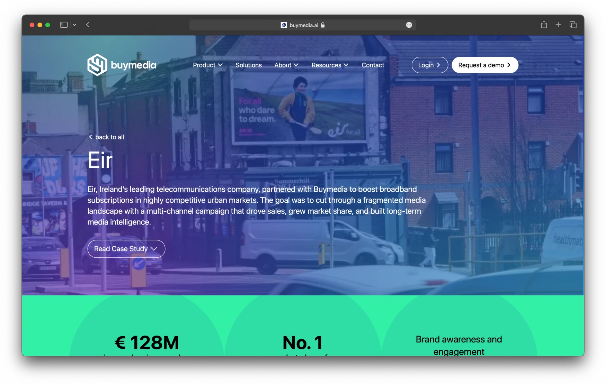
Task: Expand the sidebar options dropdown arrow
Action: [74, 25]
